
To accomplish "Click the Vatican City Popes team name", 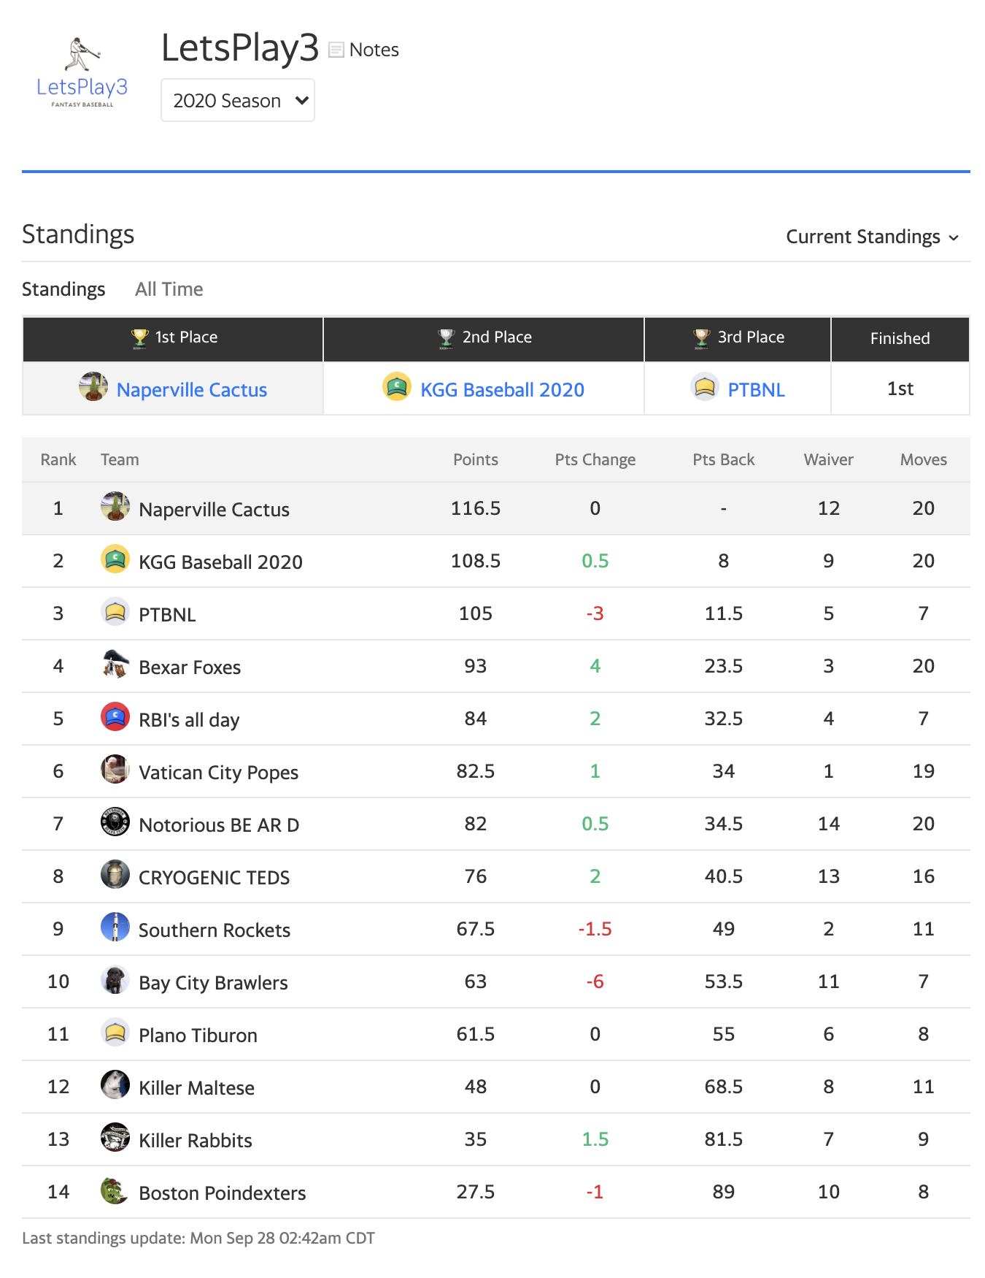I will (219, 772).
